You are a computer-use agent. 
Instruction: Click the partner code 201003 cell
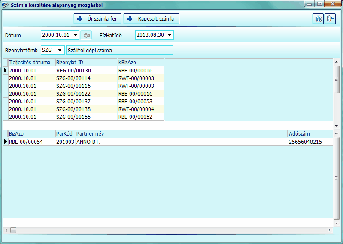pos(65,142)
